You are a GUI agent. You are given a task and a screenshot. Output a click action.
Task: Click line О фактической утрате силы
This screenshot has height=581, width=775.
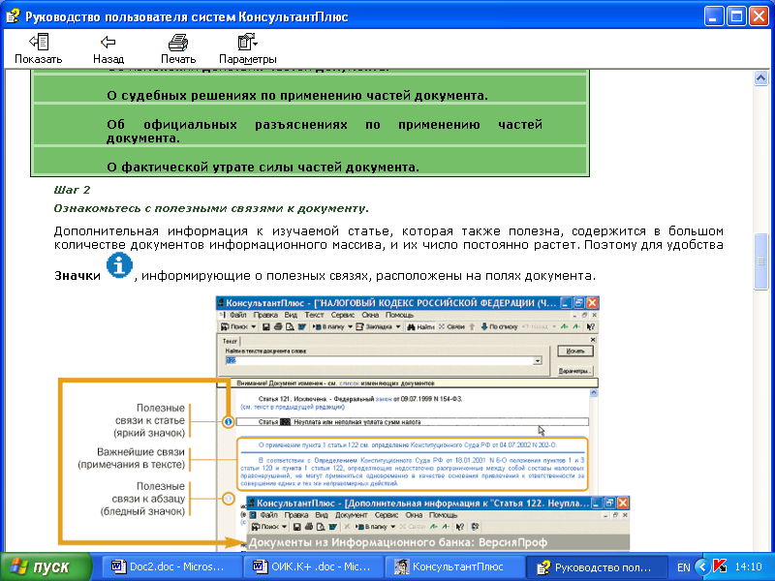click(x=263, y=167)
